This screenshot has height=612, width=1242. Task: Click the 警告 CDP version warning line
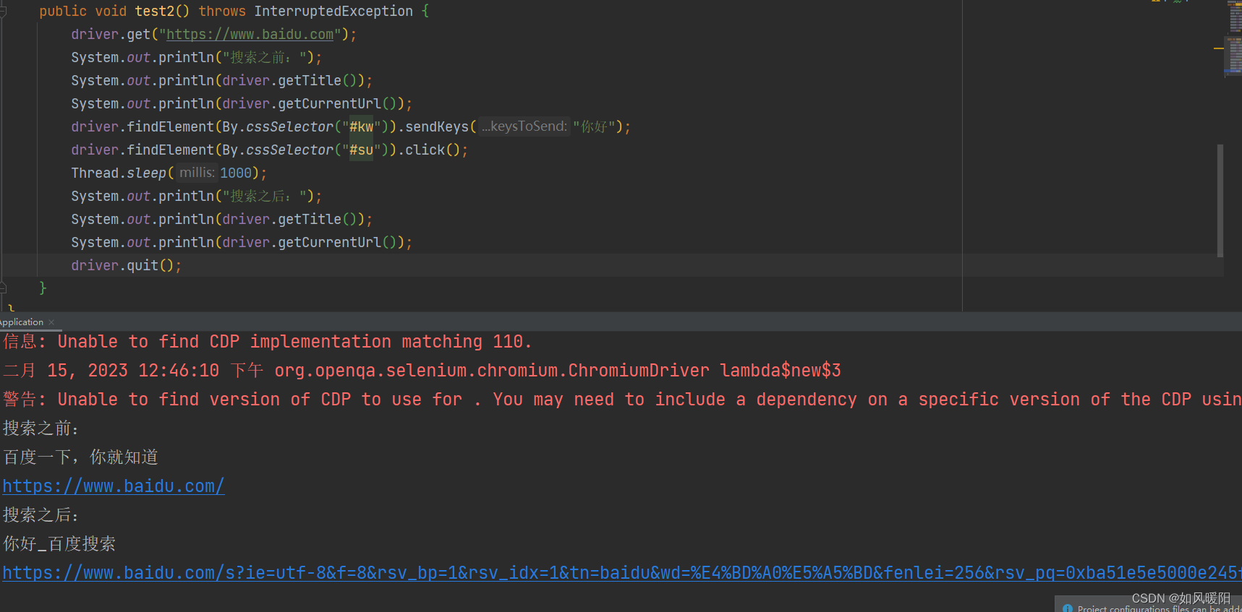click(622, 400)
